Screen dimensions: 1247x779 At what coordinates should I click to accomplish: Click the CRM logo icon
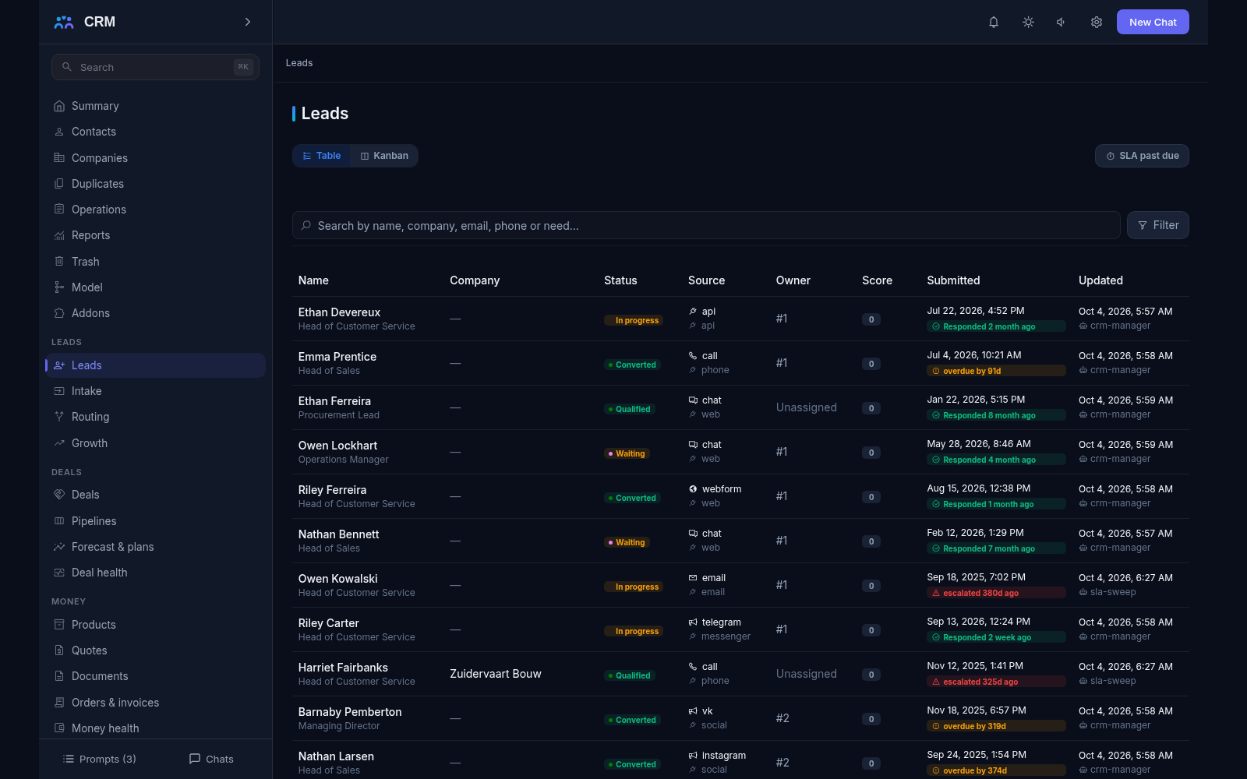coord(64,22)
